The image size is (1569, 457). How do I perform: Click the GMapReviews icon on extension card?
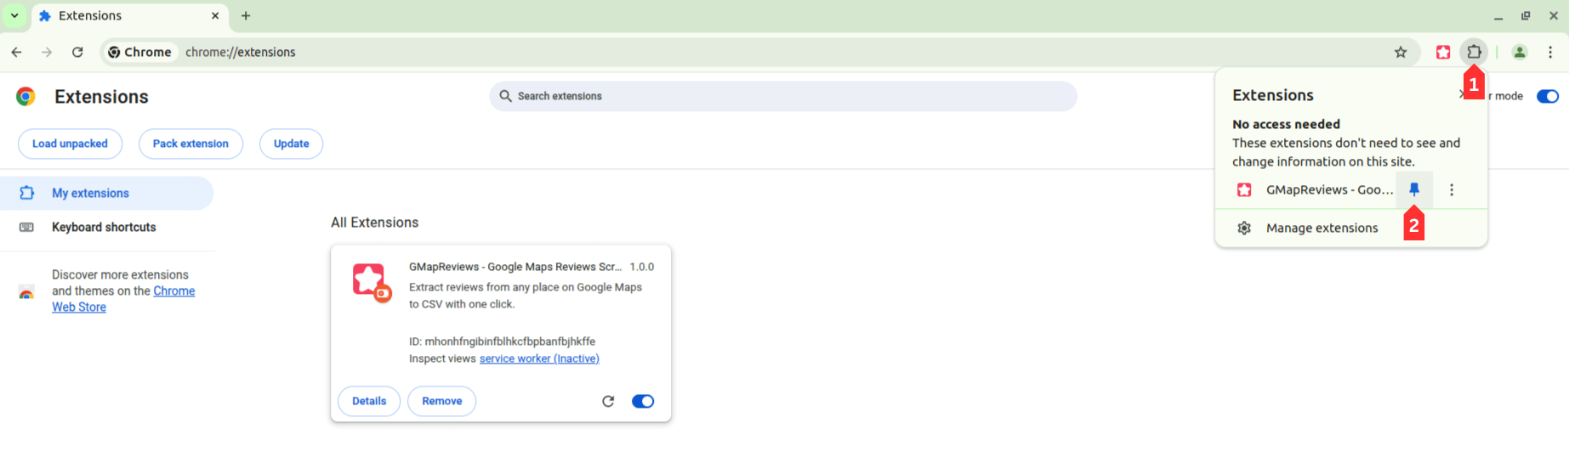pyautogui.click(x=372, y=282)
